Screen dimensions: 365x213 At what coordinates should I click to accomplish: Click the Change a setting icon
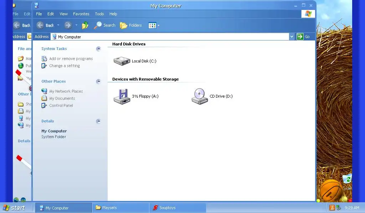click(x=44, y=66)
